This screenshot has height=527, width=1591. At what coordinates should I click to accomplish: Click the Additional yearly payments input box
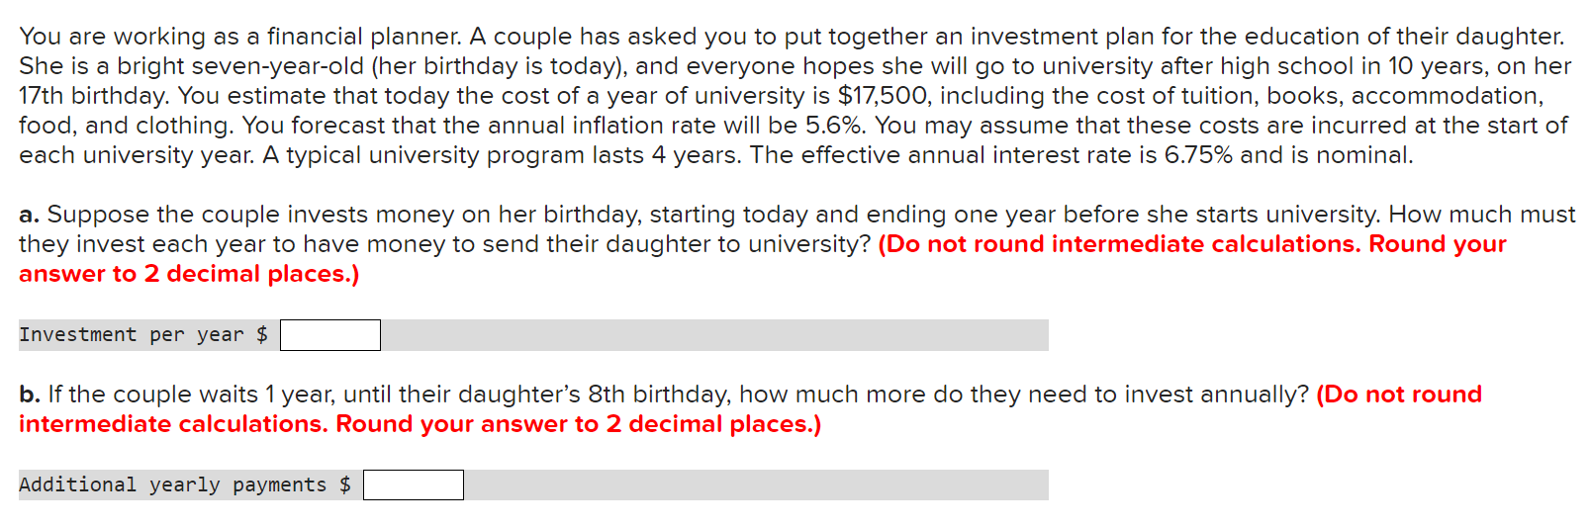(x=413, y=485)
